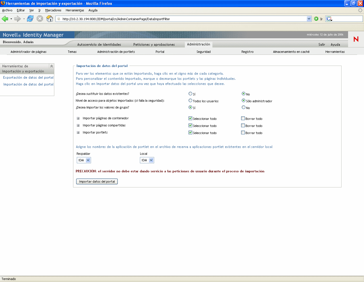Toggle Seleccionar todo for páginas de contenedor
Viewport: 364px width, 282px height.
tap(190, 118)
